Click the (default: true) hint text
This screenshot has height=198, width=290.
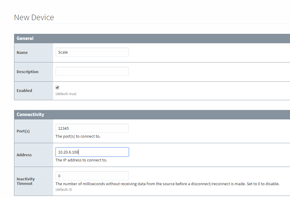coord(66,94)
